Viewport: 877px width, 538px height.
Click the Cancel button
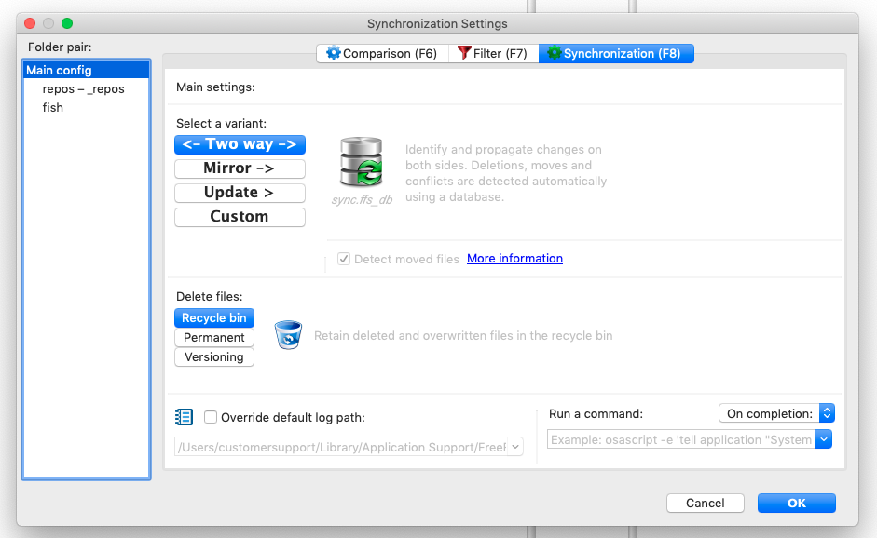pos(706,503)
